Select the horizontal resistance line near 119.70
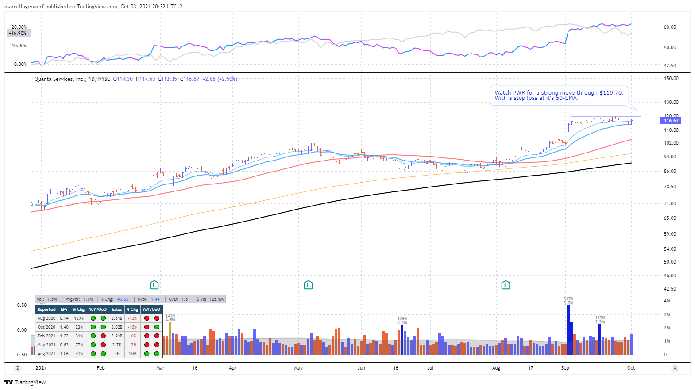The image size is (695, 390). point(606,117)
